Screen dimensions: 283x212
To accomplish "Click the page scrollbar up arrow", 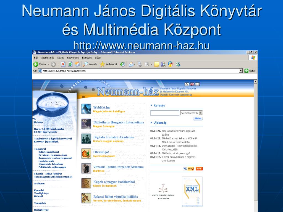I will 255,81.
